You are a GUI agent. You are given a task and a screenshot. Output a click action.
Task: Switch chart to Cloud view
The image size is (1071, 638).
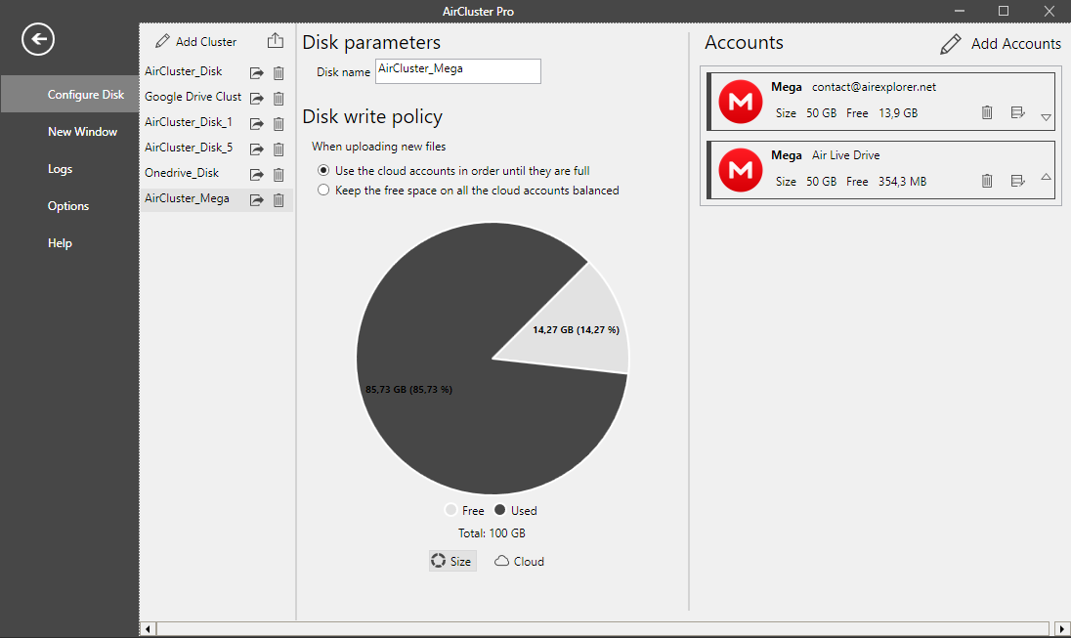[x=519, y=562]
